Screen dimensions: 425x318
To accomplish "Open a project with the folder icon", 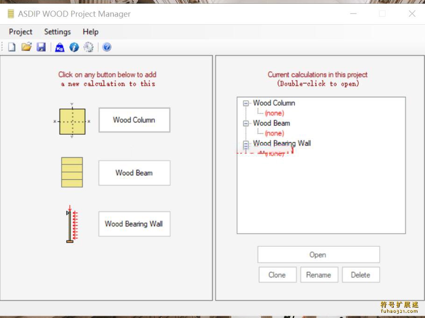I will (27, 47).
